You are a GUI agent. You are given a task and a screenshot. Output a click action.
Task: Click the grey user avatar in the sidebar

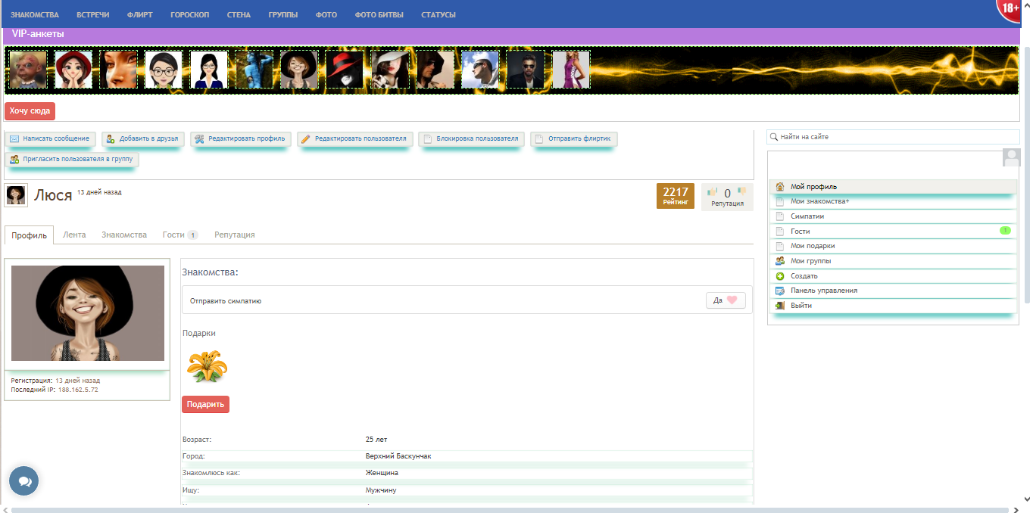point(1011,157)
